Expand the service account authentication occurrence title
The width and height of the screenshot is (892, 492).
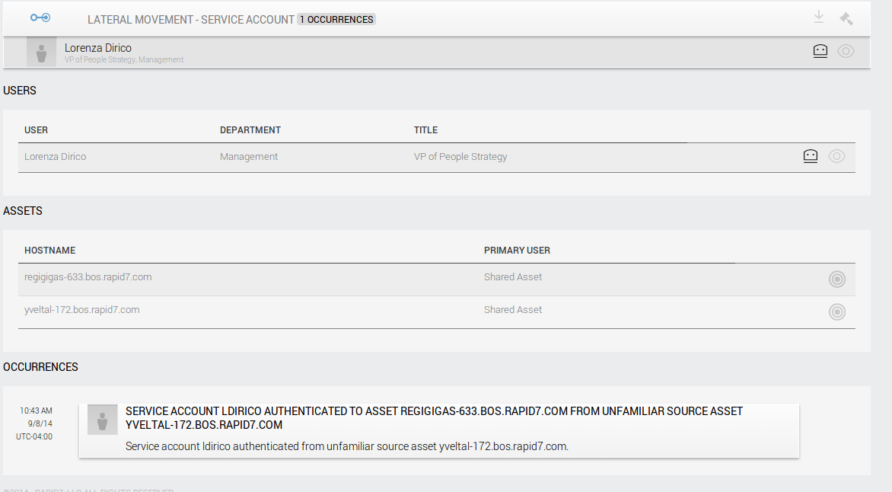coord(434,417)
